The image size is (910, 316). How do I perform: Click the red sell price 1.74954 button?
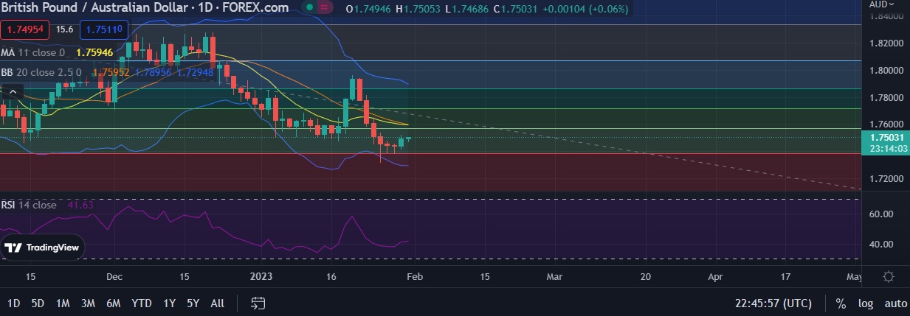pos(24,30)
